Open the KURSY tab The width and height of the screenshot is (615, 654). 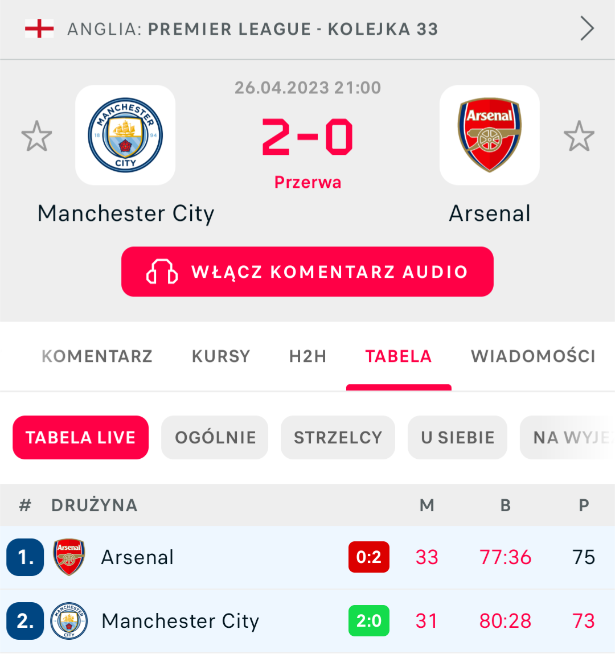point(221,356)
